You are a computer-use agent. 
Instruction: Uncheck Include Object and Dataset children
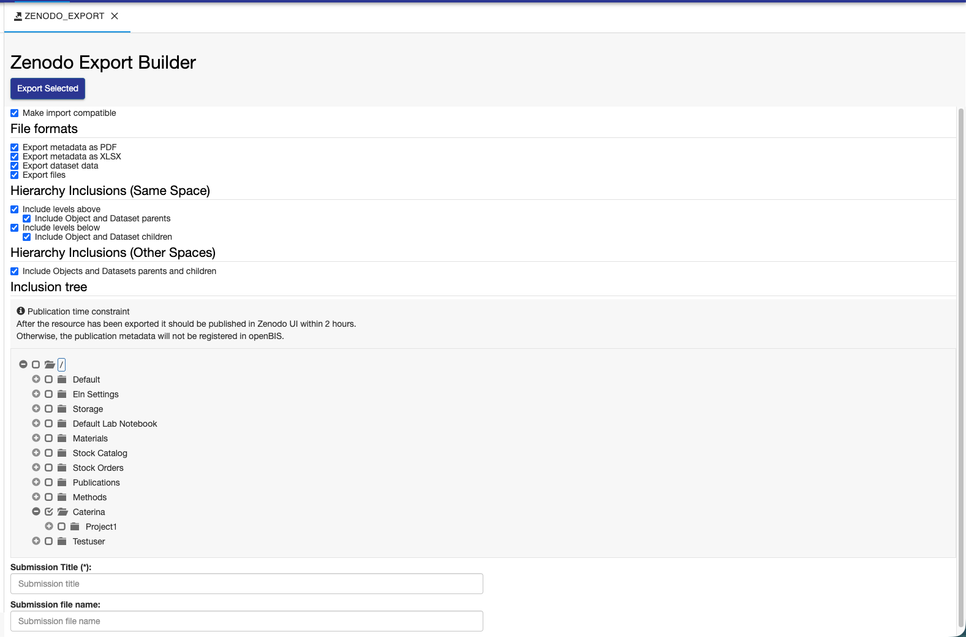click(x=27, y=237)
